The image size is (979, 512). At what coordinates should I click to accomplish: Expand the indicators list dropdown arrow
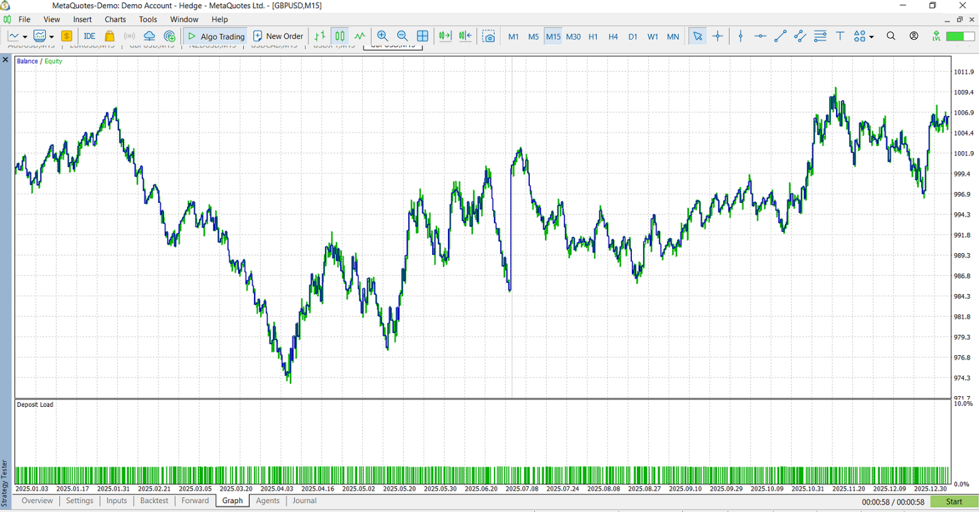(52, 37)
